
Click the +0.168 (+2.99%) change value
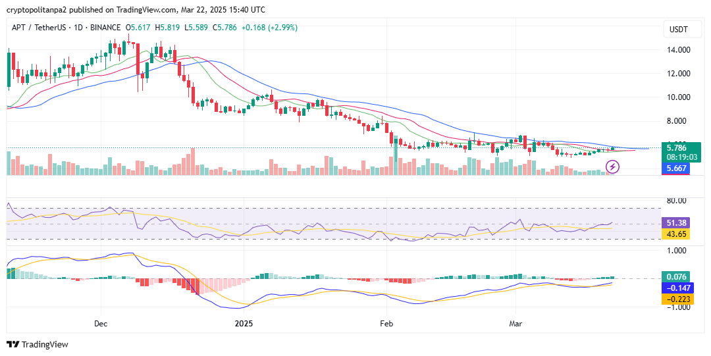269,28
